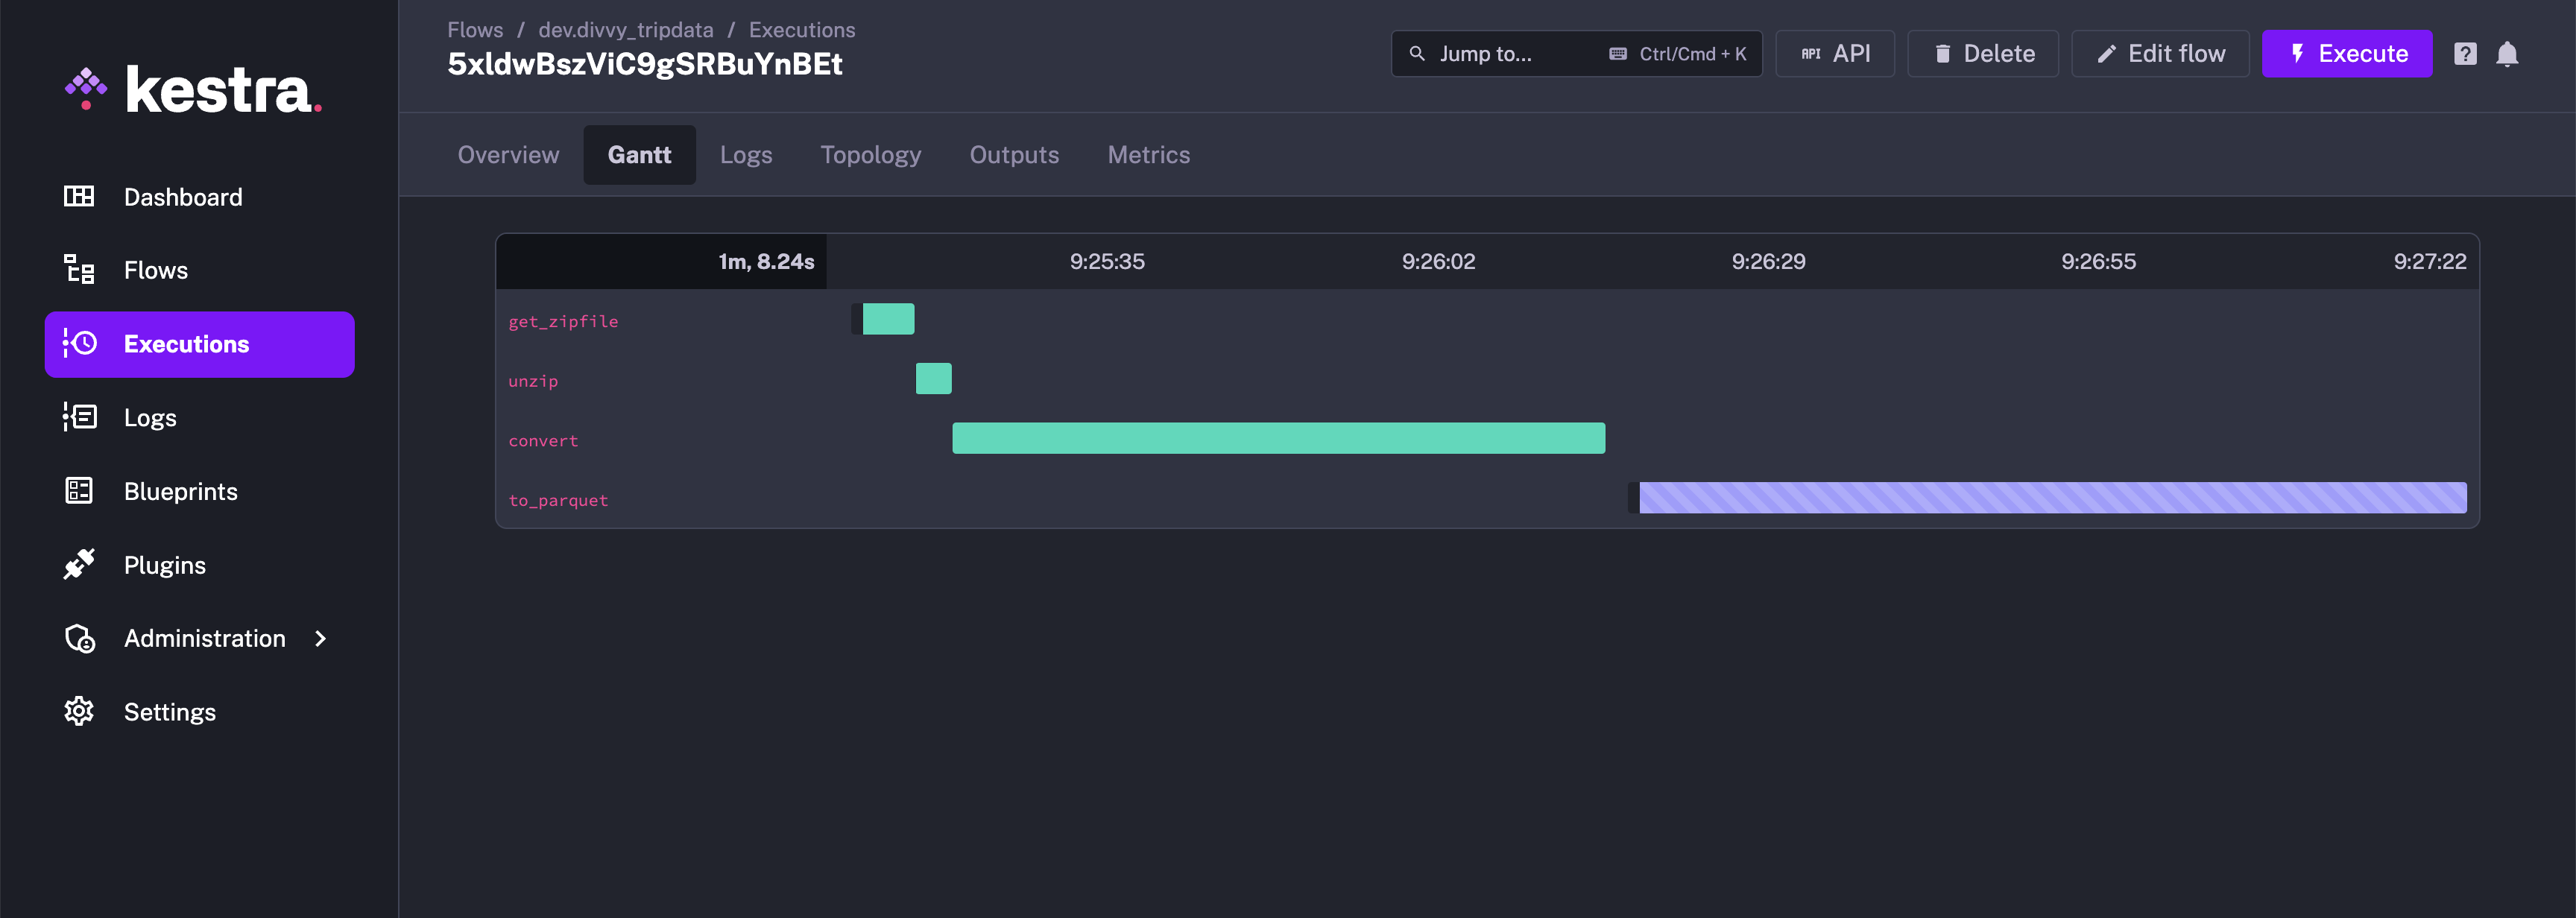Open the Outputs tab
The image size is (2576, 918).
tap(1014, 155)
